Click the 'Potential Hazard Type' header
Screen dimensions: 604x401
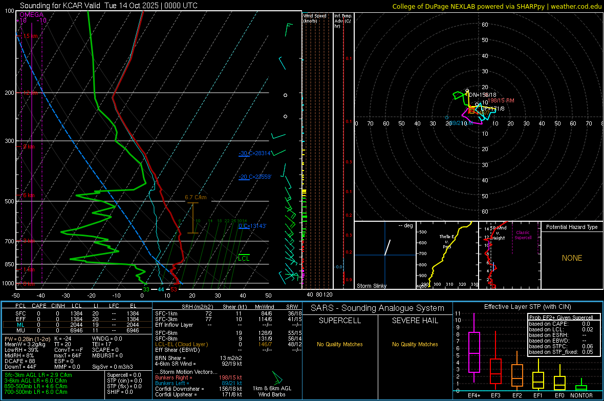pos(572,227)
